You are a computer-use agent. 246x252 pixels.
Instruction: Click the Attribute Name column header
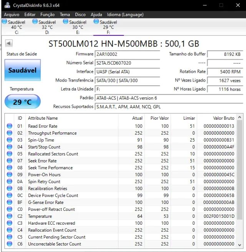72,118
